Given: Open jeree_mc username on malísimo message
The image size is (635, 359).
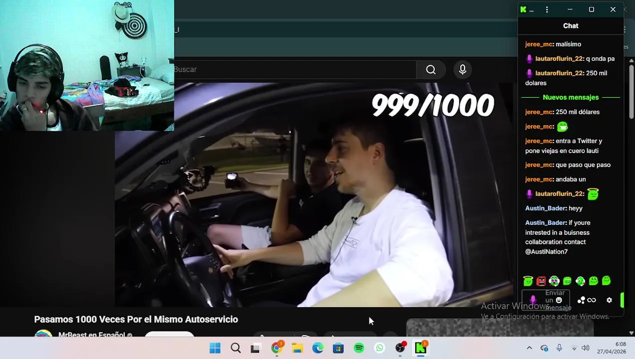Looking at the screenshot, I should click(x=539, y=44).
